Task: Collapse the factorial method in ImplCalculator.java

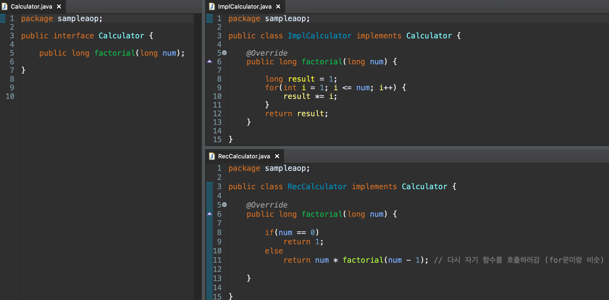Action: [x=224, y=53]
